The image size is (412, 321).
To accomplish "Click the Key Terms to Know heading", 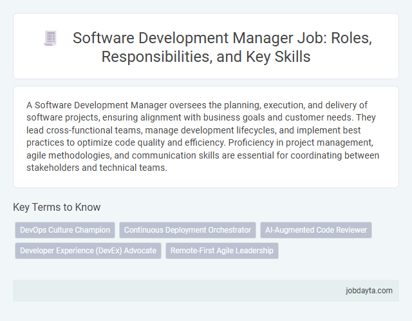I will click(57, 207).
